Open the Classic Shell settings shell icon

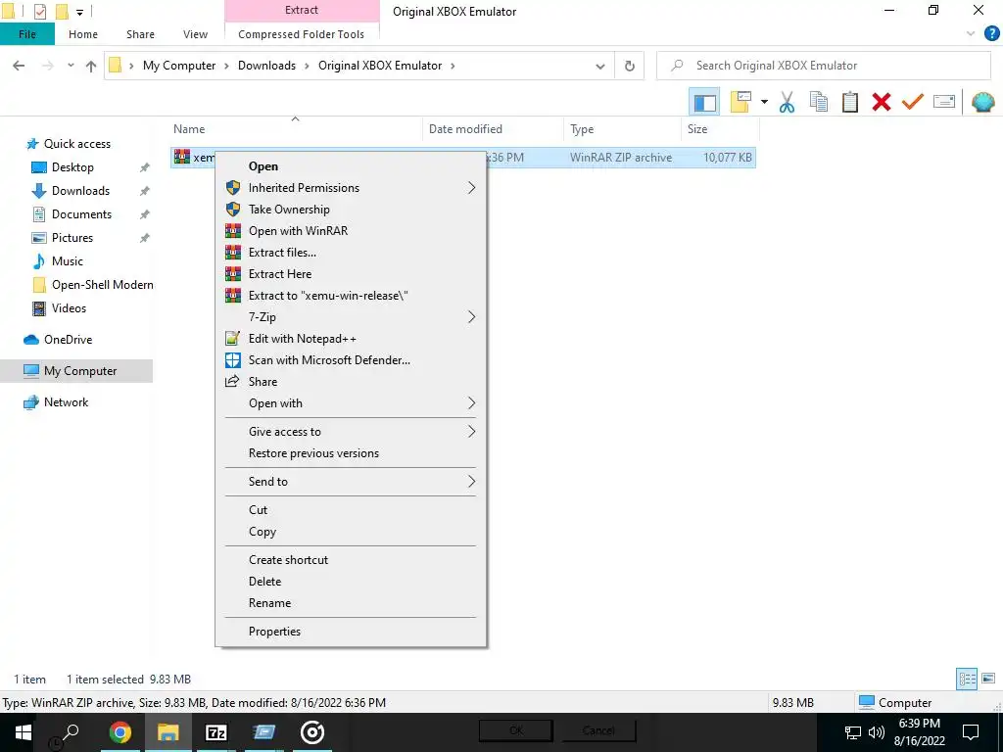tap(982, 102)
